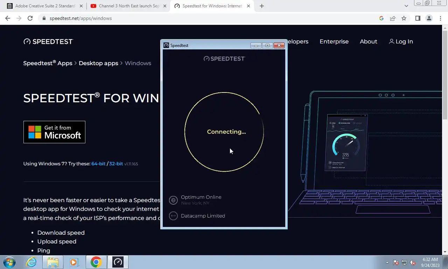Image resolution: width=448 pixels, height=269 pixels.
Task: Click the connection icon next to Datacamp Limited
Action: click(x=173, y=216)
